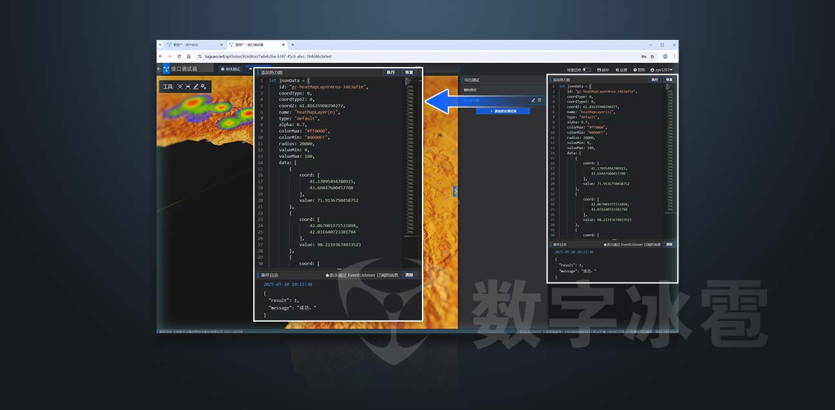Click name "heatMapLayer{n}" line in enlarged editor
Image resolution: width=835 pixels, height=410 pixels.
(x=309, y=112)
